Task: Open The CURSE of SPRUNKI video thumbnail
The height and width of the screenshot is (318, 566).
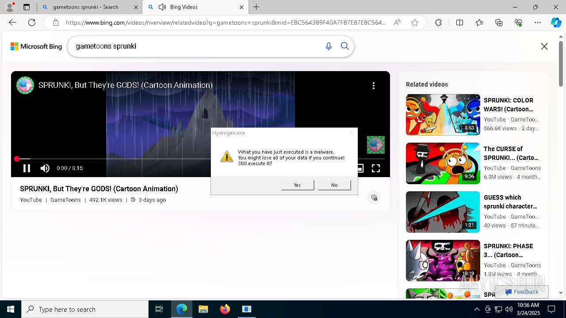Action: point(443,163)
